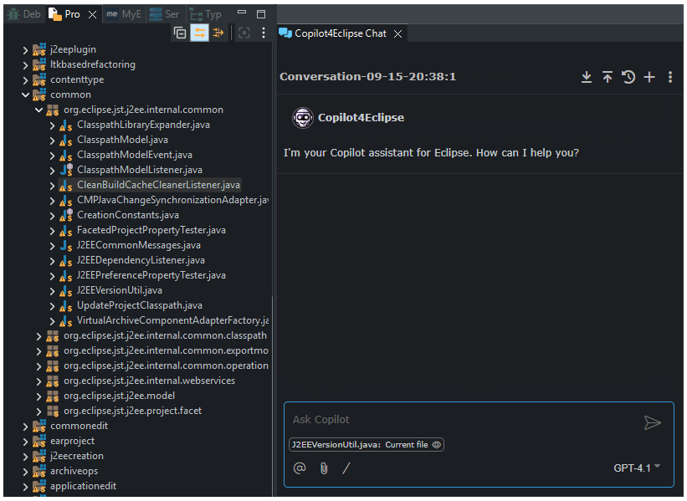This screenshot has width=687, height=501.
Task: Click the Focus on Active Task icon
Action: click(x=244, y=33)
